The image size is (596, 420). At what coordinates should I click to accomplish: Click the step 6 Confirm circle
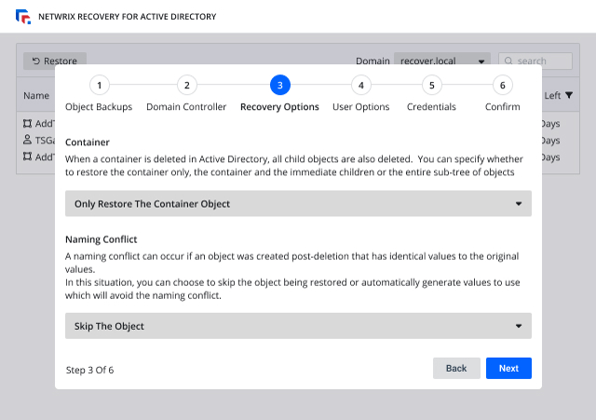(x=503, y=86)
